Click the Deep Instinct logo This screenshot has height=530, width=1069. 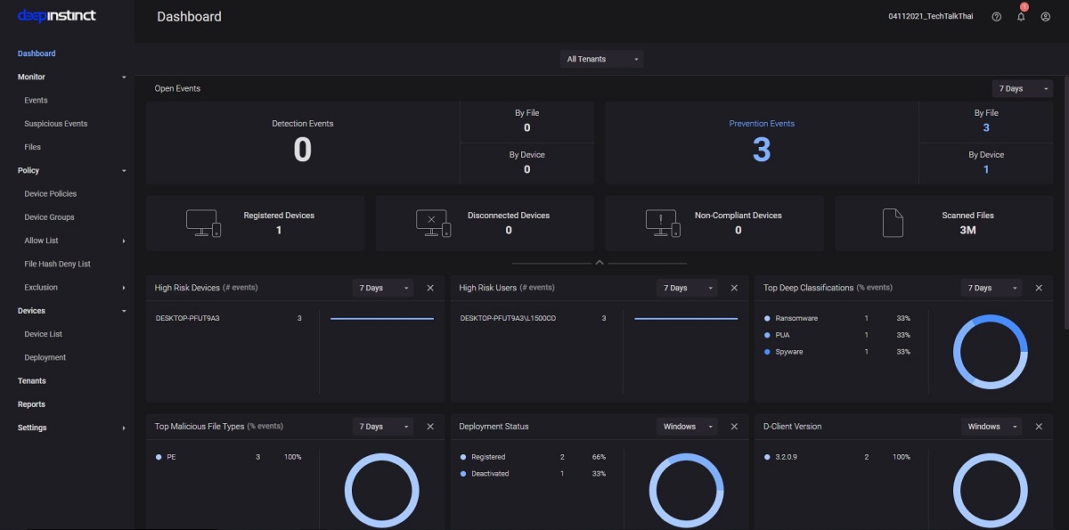(57, 16)
